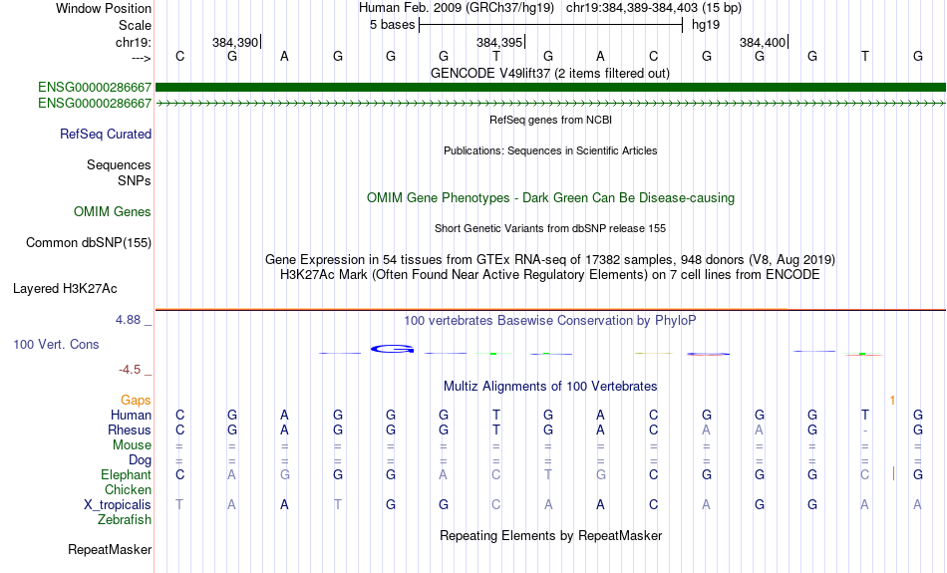Click the orange insertion bar in the Elephant row

[x=893, y=474]
